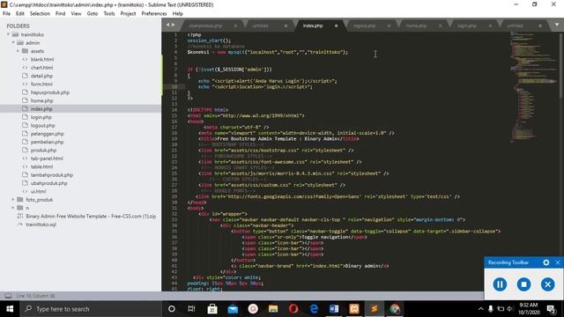
Task: Open Chrome from the taskbar
Action: (395, 309)
